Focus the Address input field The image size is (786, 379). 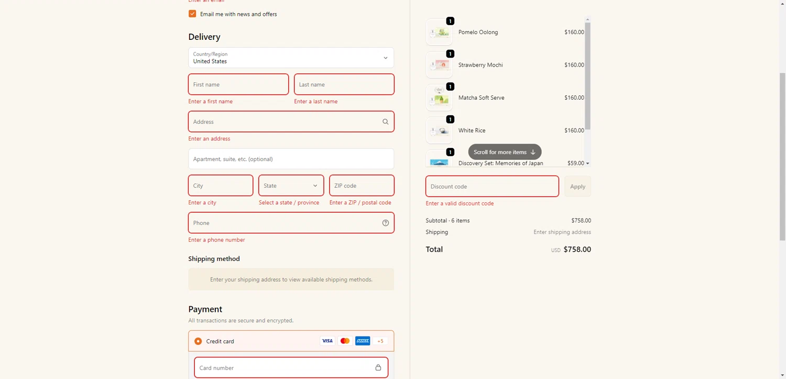point(291,122)
